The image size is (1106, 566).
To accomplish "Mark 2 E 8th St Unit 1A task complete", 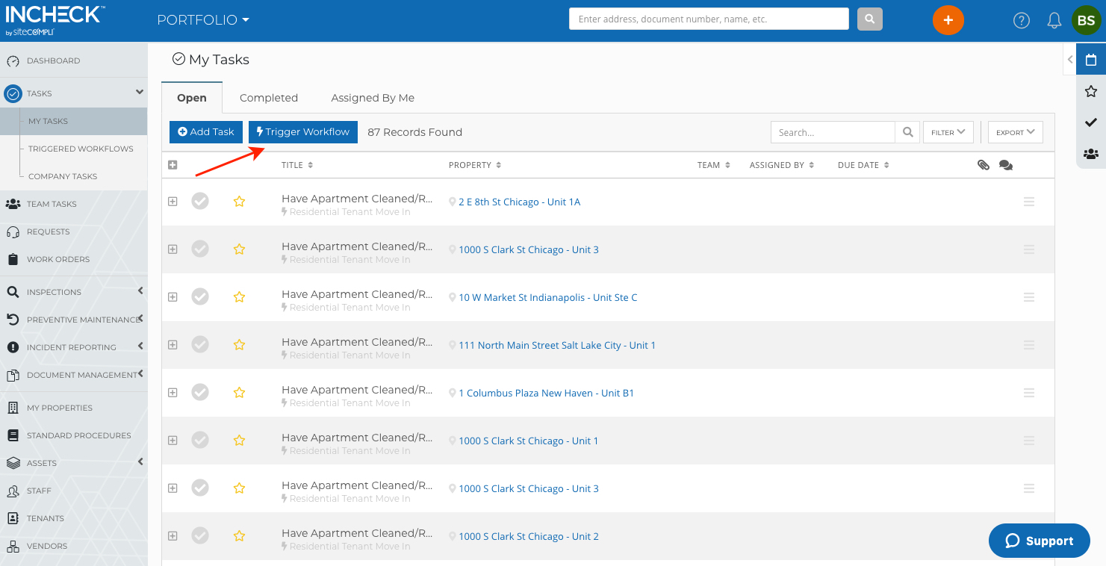I will pos(200,201).
